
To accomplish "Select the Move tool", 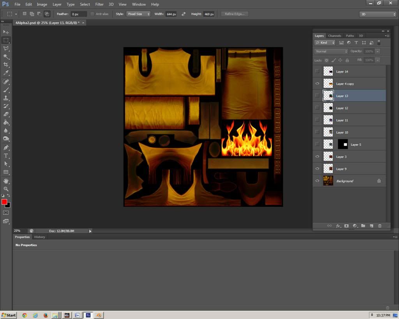I will pos(6,32).
